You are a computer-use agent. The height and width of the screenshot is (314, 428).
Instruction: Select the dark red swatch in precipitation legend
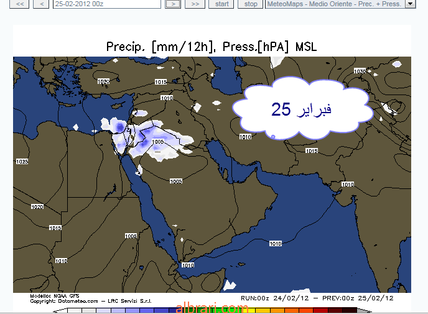(321, 310)
